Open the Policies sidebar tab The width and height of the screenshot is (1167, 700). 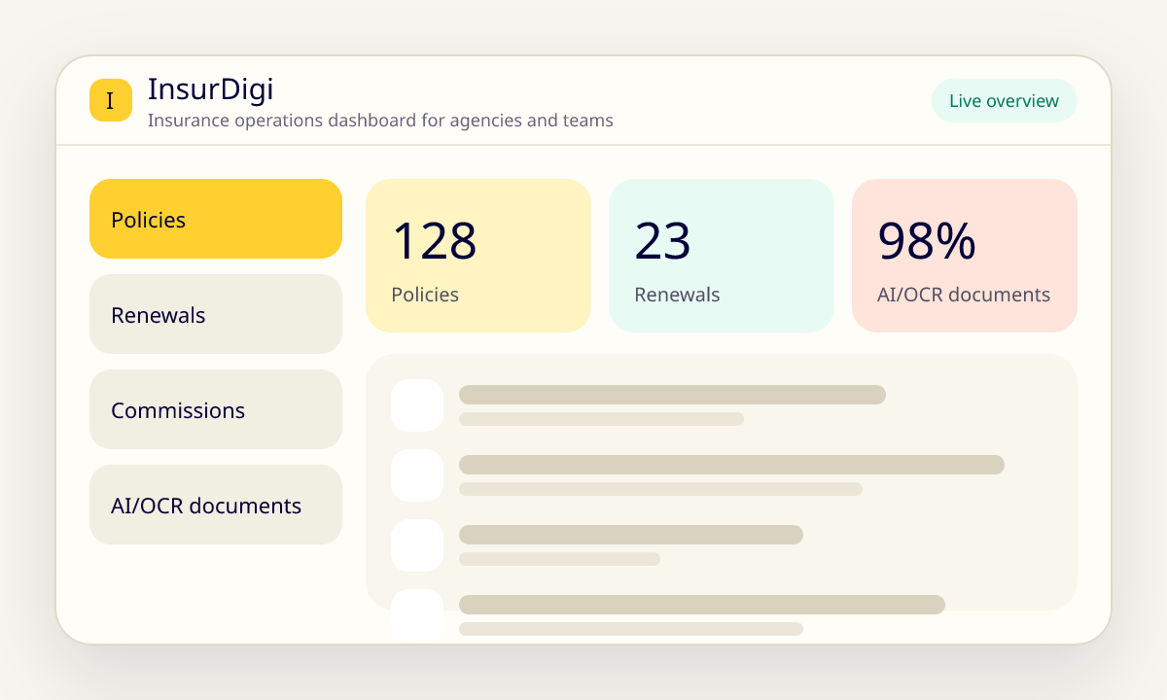tap(216, 219)
